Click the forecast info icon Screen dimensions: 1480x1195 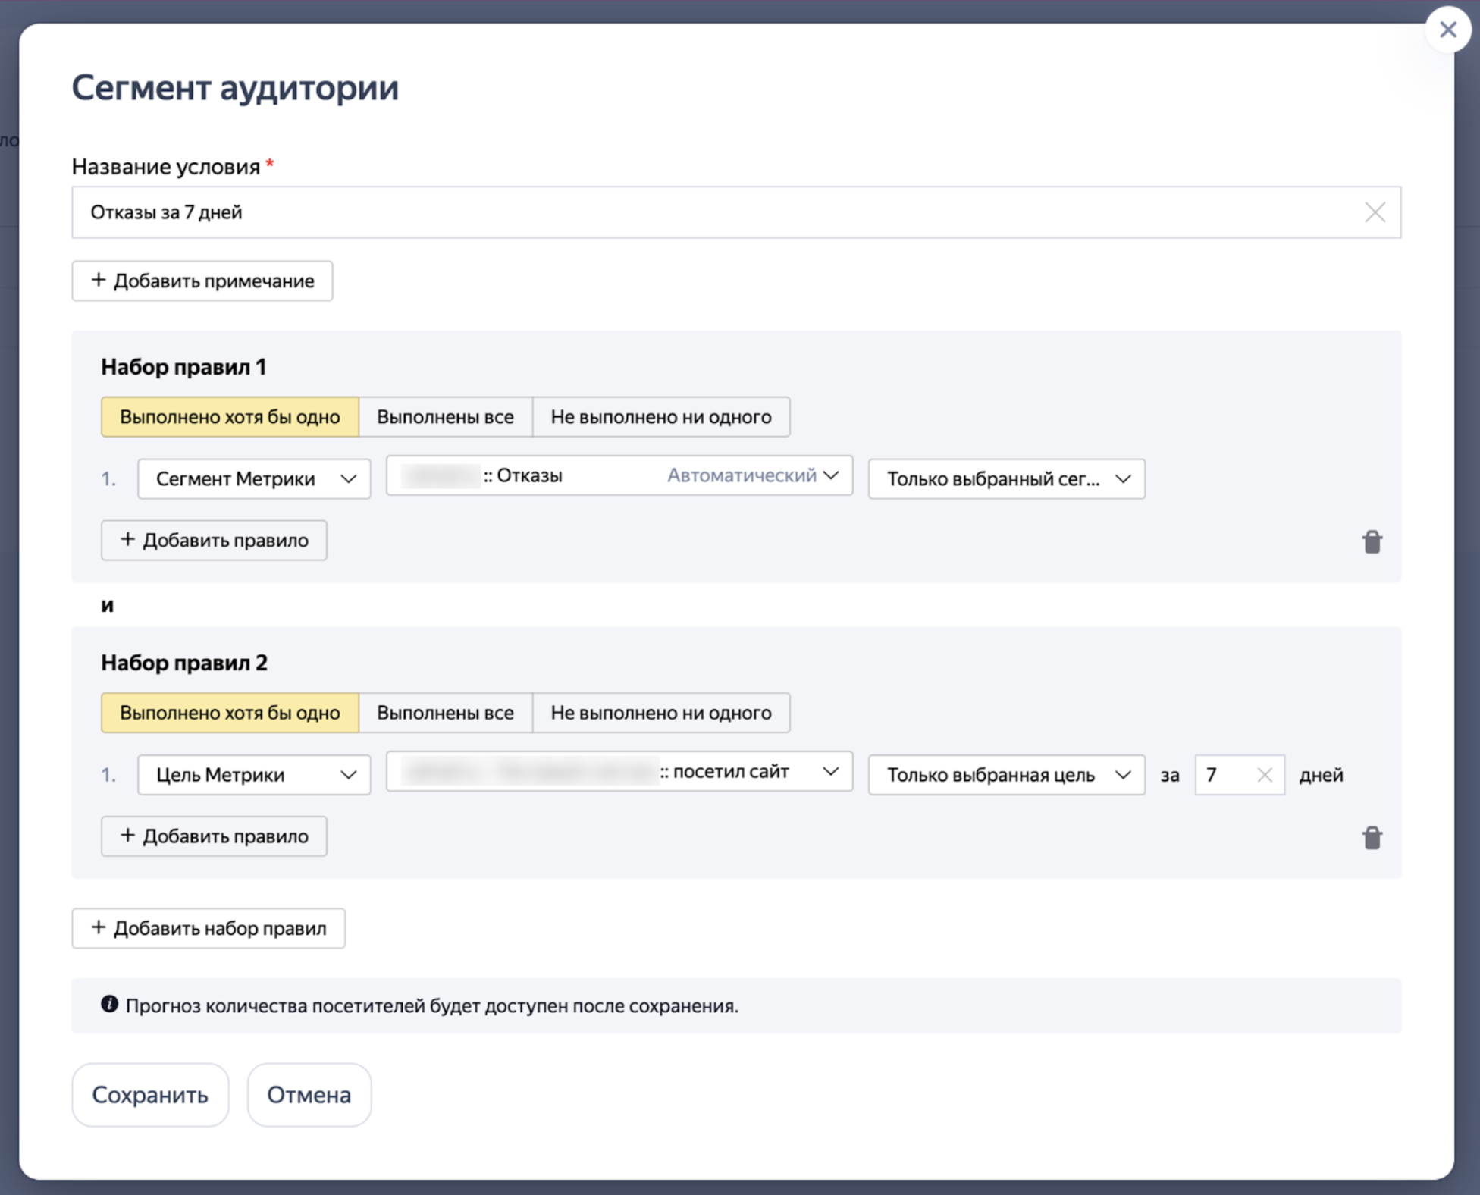click(x=110, y=1005)
